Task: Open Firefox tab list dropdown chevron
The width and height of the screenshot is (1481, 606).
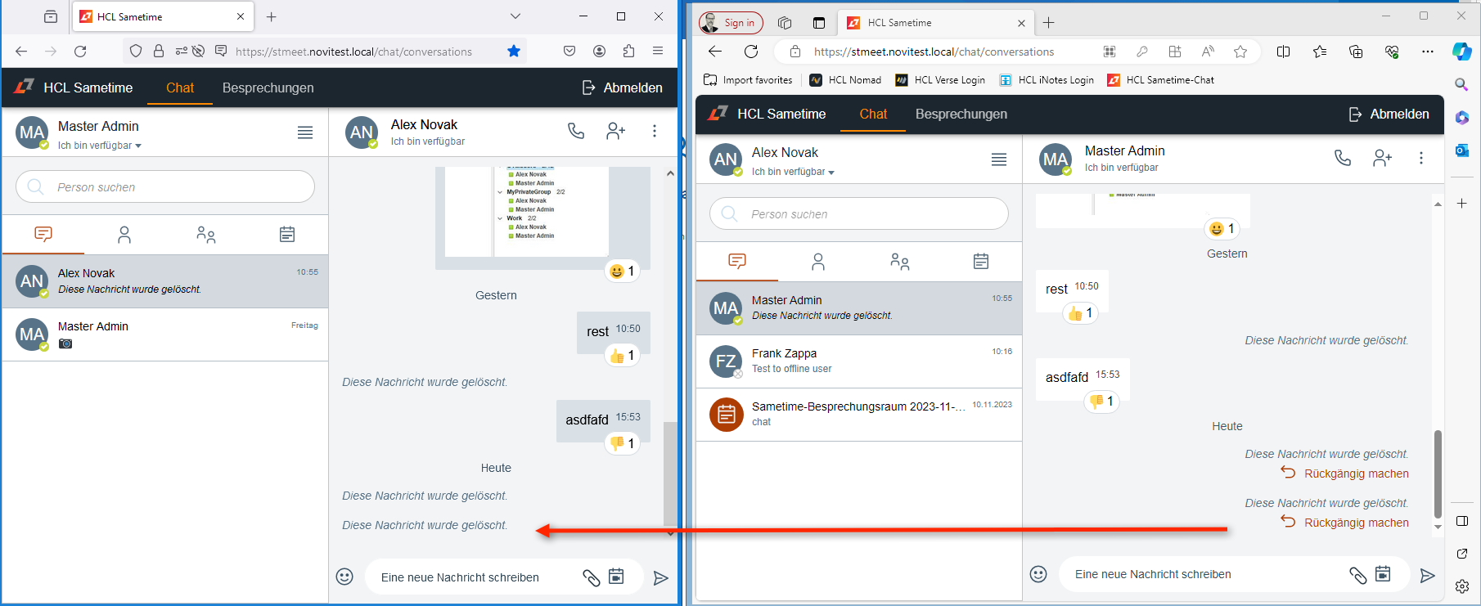Action: click(515, 16)
